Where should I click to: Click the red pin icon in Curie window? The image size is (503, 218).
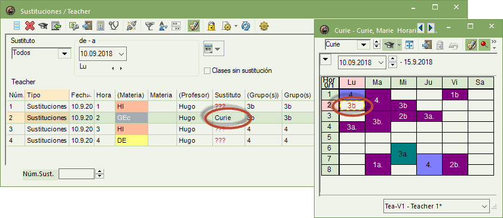[x=484, y=45]
